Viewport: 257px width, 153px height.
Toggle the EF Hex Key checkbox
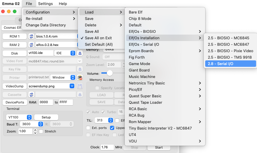click(88, 135)
